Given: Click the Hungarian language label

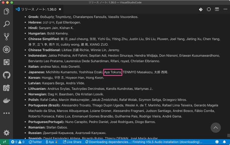Looking at the screenshot, I should [x=37, y=33].
